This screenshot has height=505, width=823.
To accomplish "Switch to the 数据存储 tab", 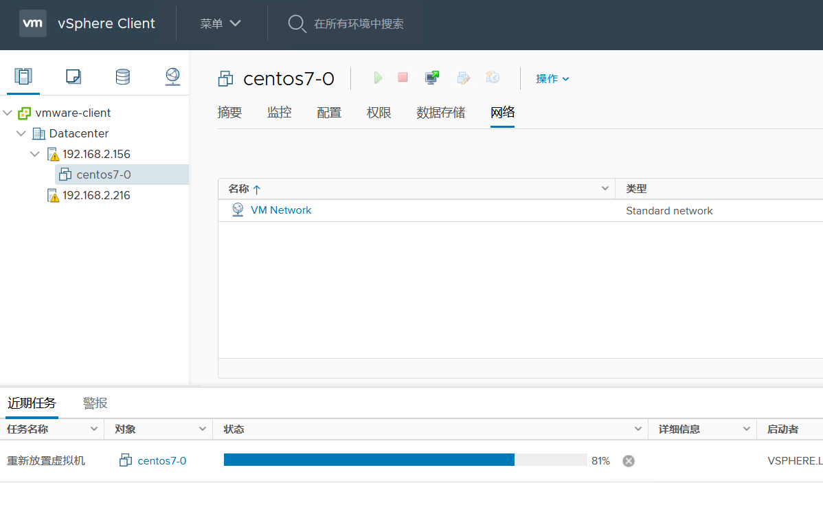I will 441,113.
